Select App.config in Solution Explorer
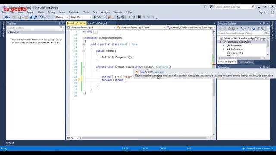 pyautogui.click(x=237, y=53)
